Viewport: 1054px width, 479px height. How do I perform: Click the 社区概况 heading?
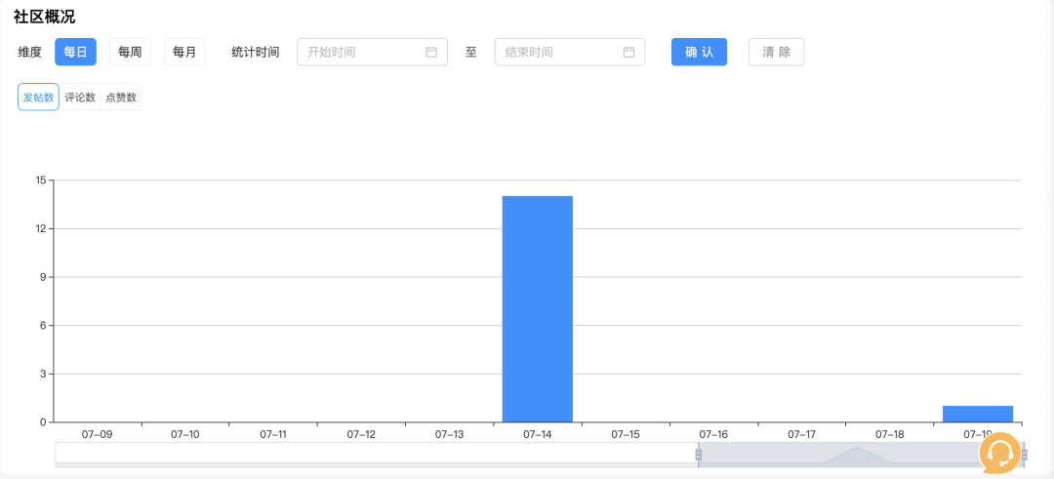pyautogui.click(x=44, y=18)
